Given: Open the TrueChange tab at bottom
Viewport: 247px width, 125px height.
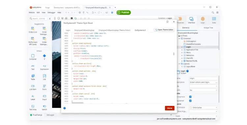Looking at the screenshot, I should (36, 115).
